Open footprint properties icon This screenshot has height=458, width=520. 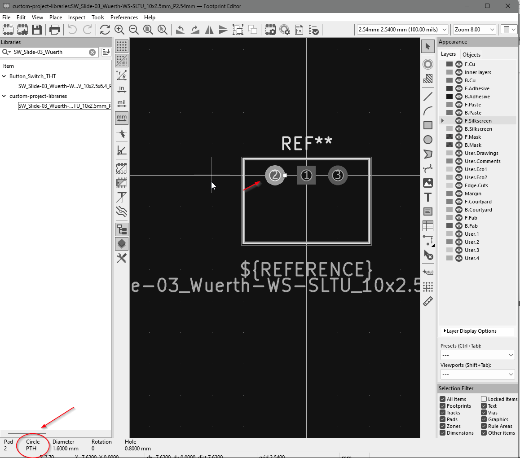pos(270,30)
